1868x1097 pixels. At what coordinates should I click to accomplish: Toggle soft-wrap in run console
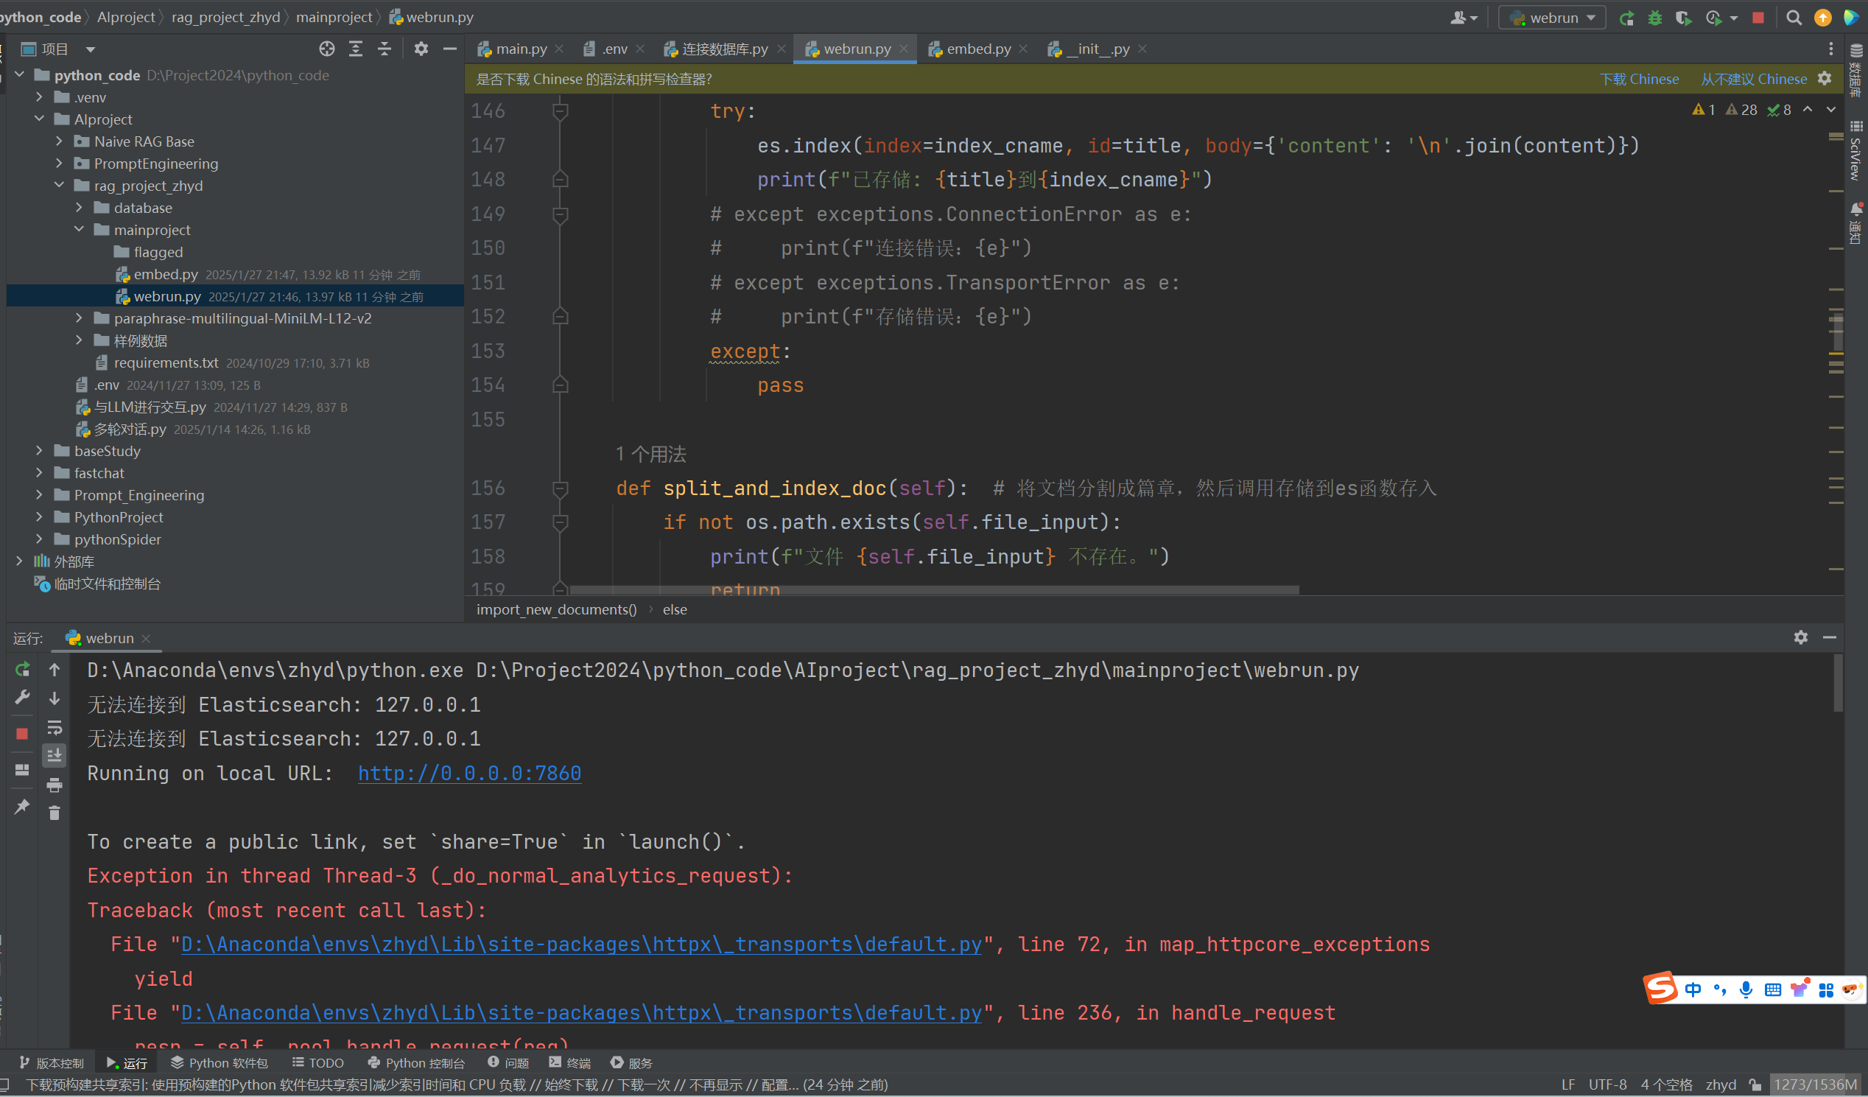pos(54,727)
